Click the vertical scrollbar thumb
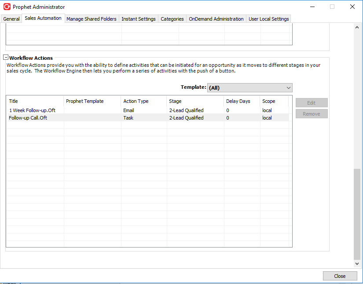Viewport: 363px width, 284px height. (357, 214)
